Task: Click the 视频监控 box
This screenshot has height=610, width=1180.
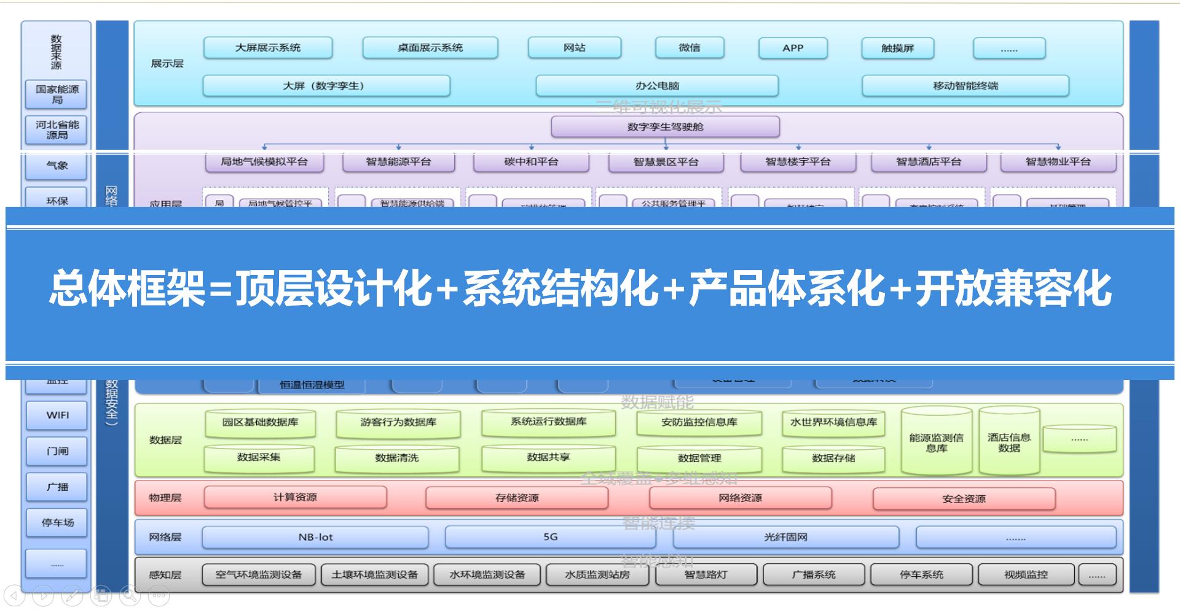Action: coord(1026,575)
